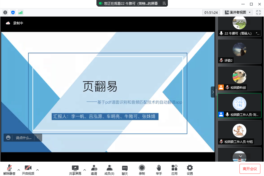Enter full screen mode icon
The height and width of the screenshot is (176, 264).
coord(258,12)
